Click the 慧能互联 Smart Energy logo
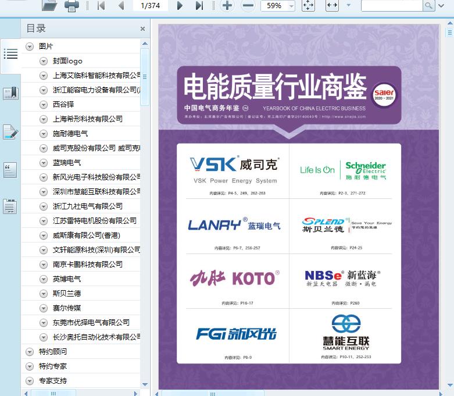454x396 pixels. (x=346, y=332)
